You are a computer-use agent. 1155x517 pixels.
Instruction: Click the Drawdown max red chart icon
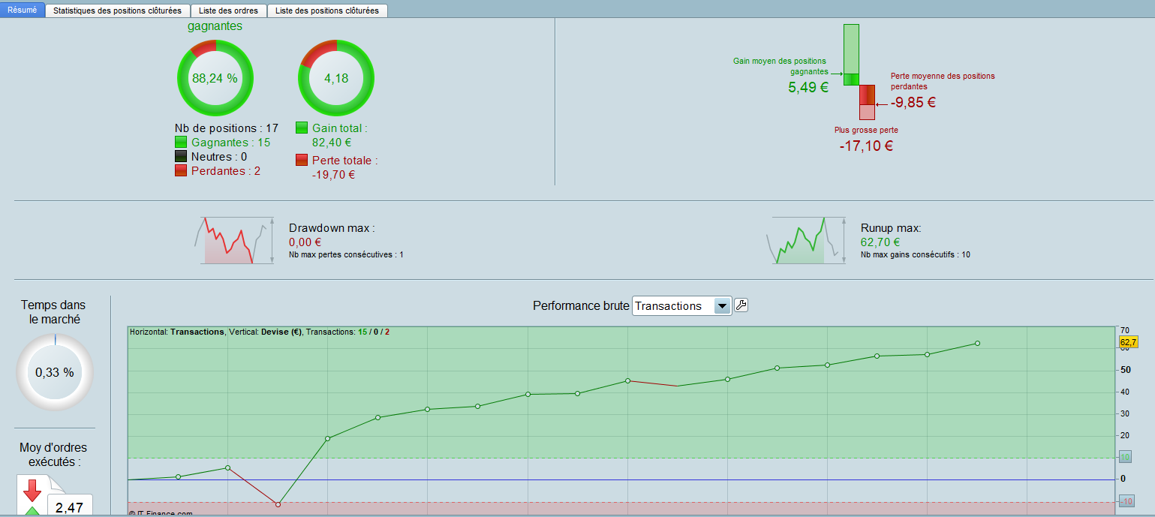[x=233, y=240]
